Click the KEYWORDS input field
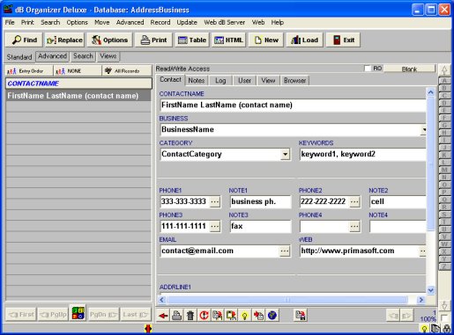454x335 pixels. (x=362, y=154)
